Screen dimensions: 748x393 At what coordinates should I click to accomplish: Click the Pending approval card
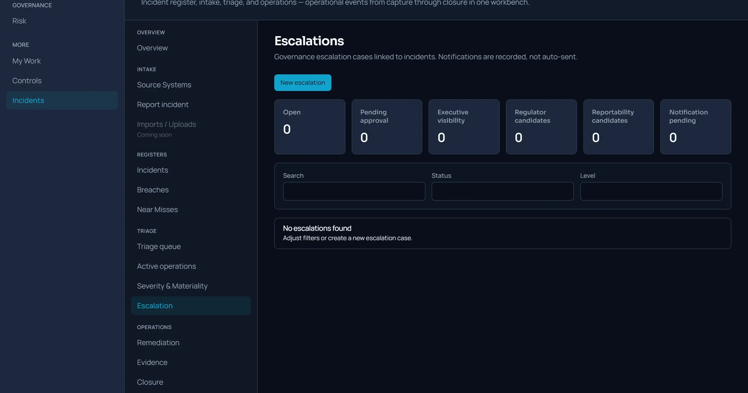[387, 127]
